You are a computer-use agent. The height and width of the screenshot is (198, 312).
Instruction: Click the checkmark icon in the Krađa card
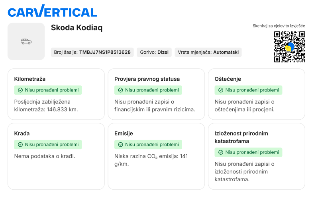20,145
